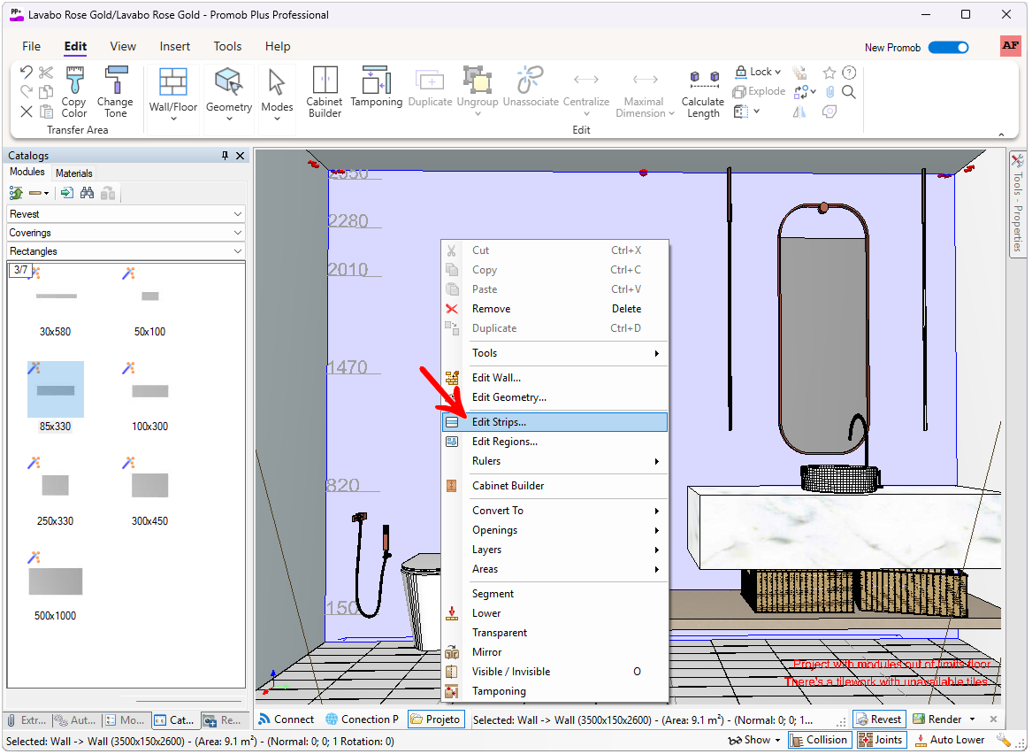Screen dimensions: 1032x754
Task: Click the paperclip attachment icon
Action: [x=830, y=92]
